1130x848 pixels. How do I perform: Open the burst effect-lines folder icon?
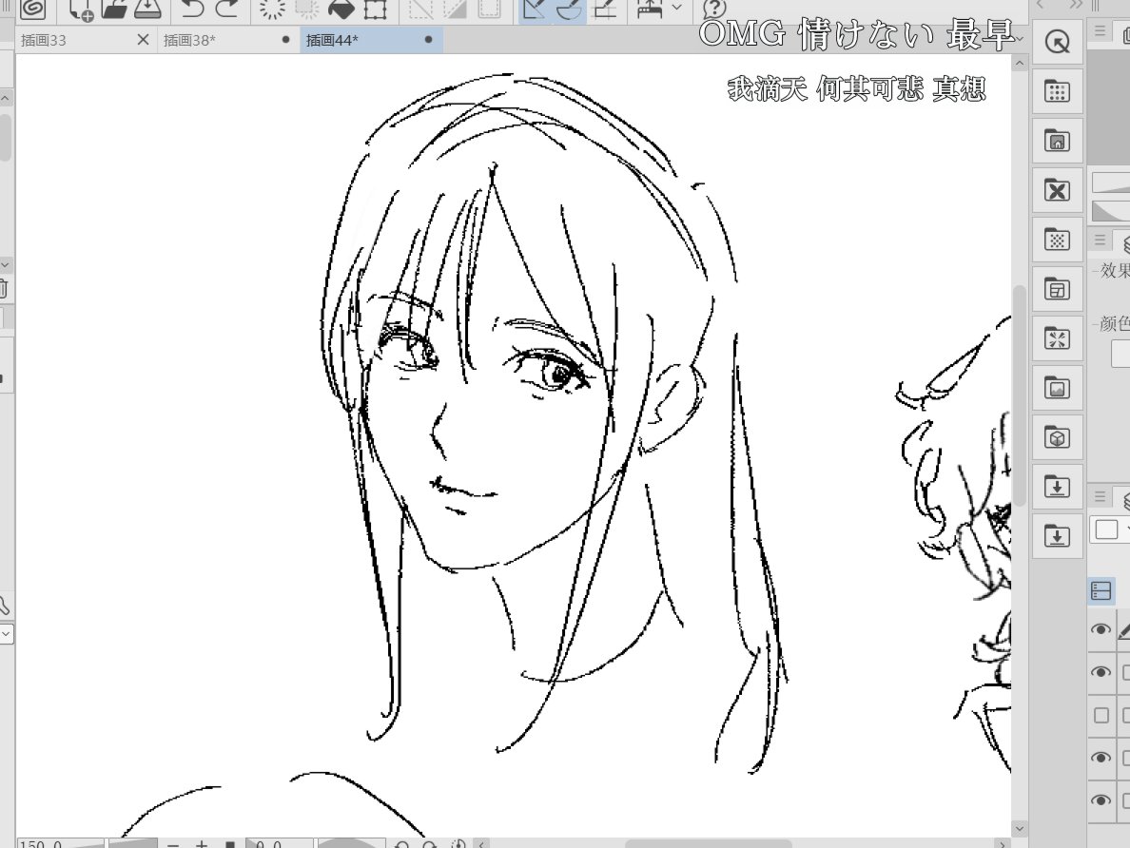coord(1057,337)
